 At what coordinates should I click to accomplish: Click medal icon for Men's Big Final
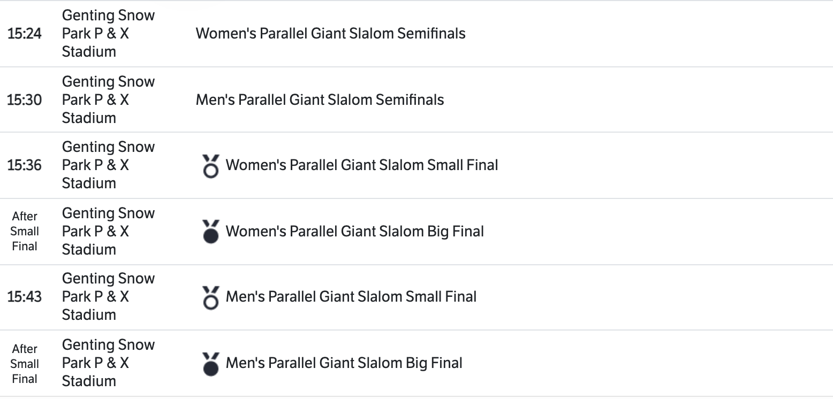(211, 364)
